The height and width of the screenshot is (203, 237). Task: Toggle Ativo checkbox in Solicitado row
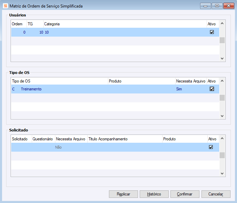click(211, 147)
